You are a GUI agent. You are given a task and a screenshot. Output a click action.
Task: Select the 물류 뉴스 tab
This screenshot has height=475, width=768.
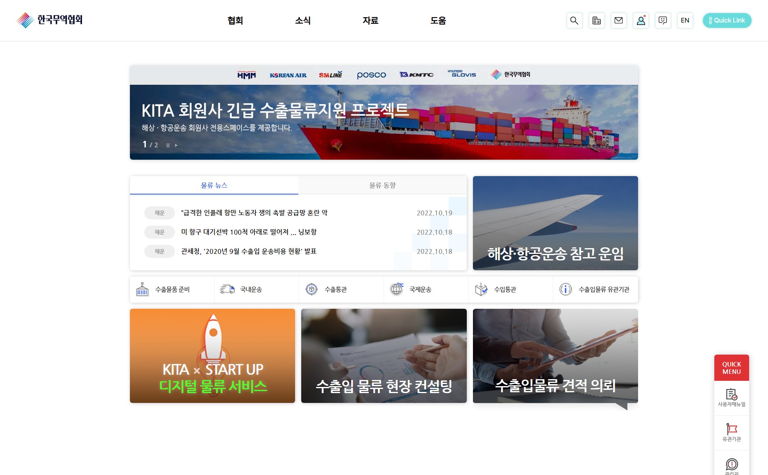pos(214,185)
